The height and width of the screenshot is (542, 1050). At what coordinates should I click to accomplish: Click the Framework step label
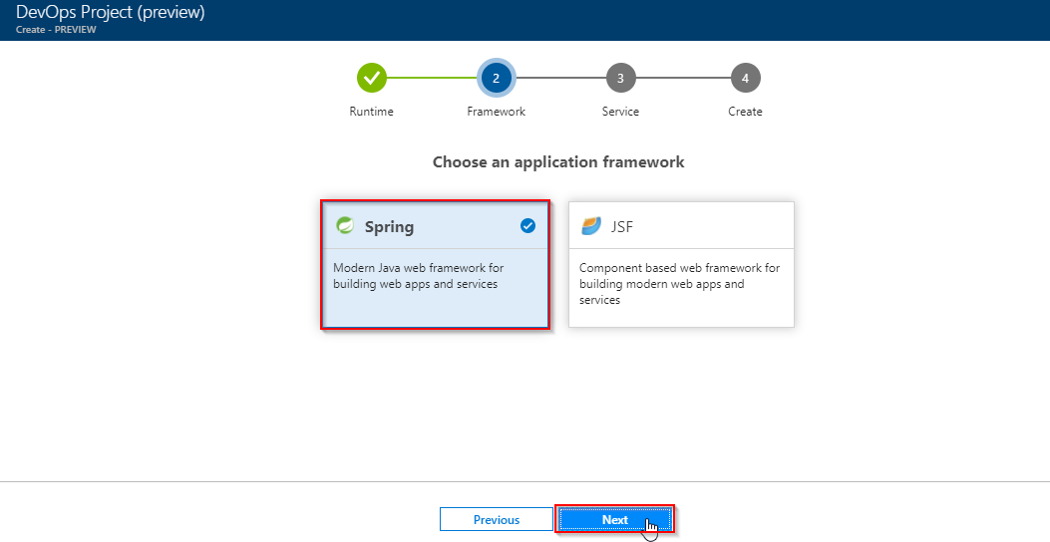pos(497,112)
